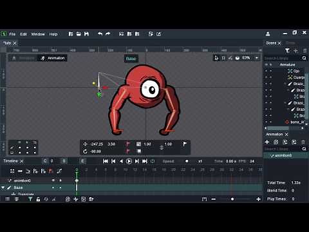Image resolution: width=309 pixels, height=232 pixels.
Task: Click the new project icon in top toolbar
Action: (x=71, y=34)
